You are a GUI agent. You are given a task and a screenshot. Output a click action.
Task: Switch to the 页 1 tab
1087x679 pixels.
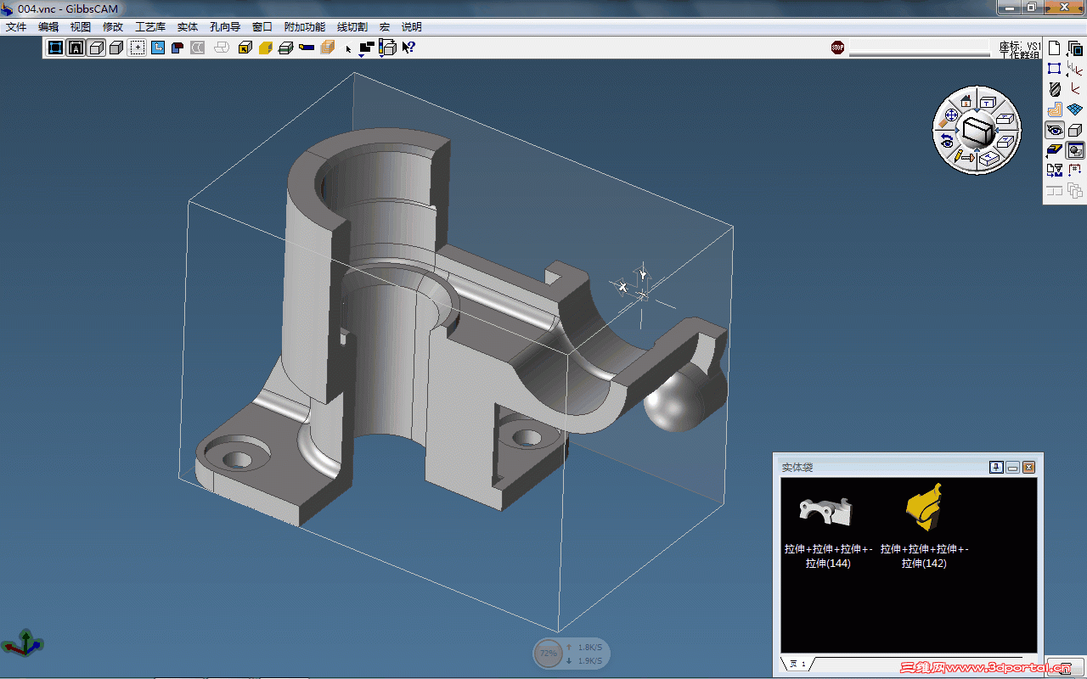coord(797,664)
